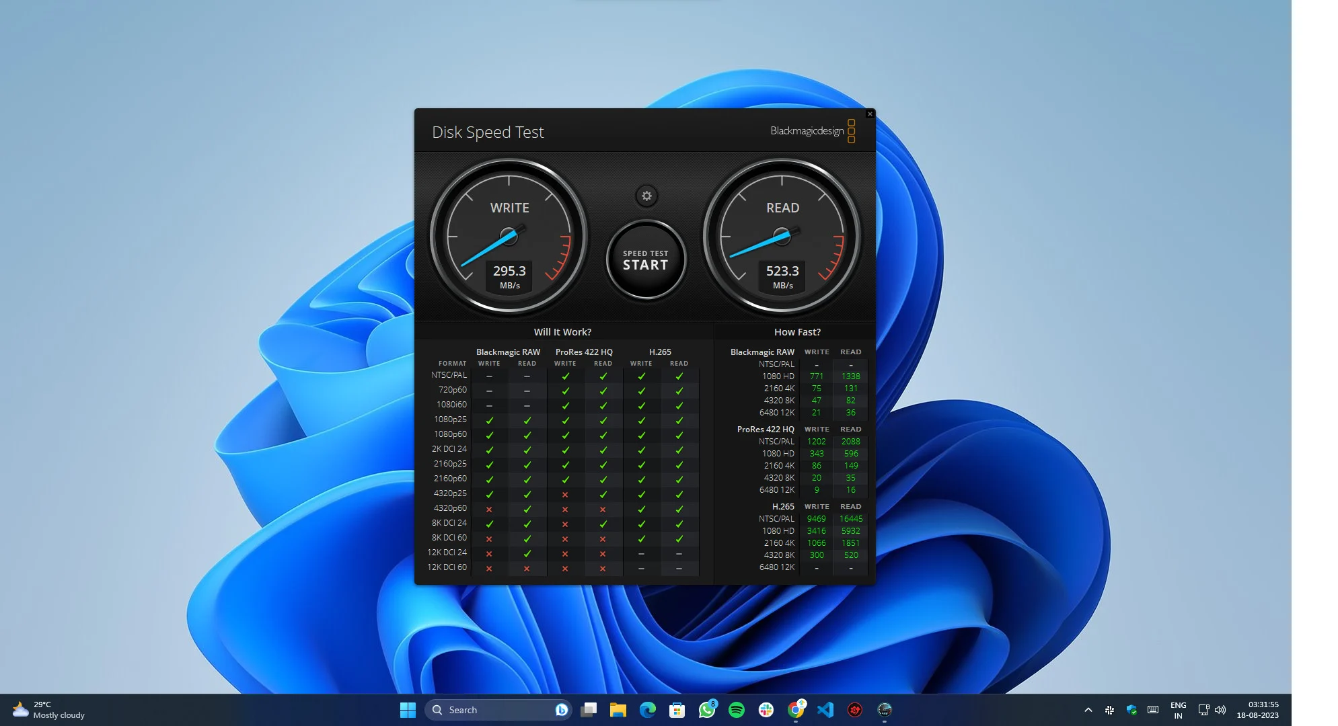Open Bing Chat icon in search box

(561, 710)
